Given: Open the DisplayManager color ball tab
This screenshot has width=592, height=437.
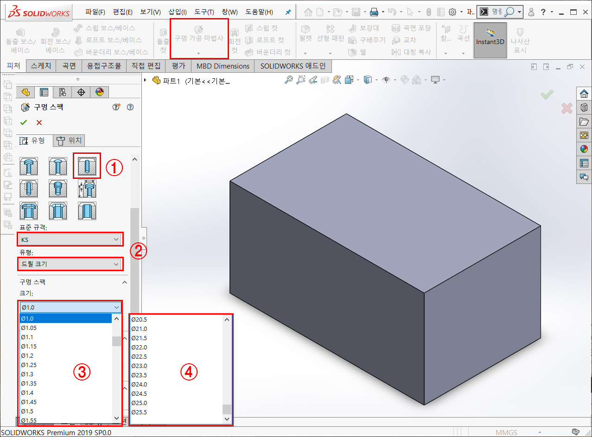Looking at the screenshot, I should pyautogui.click(x=99, y=92).
